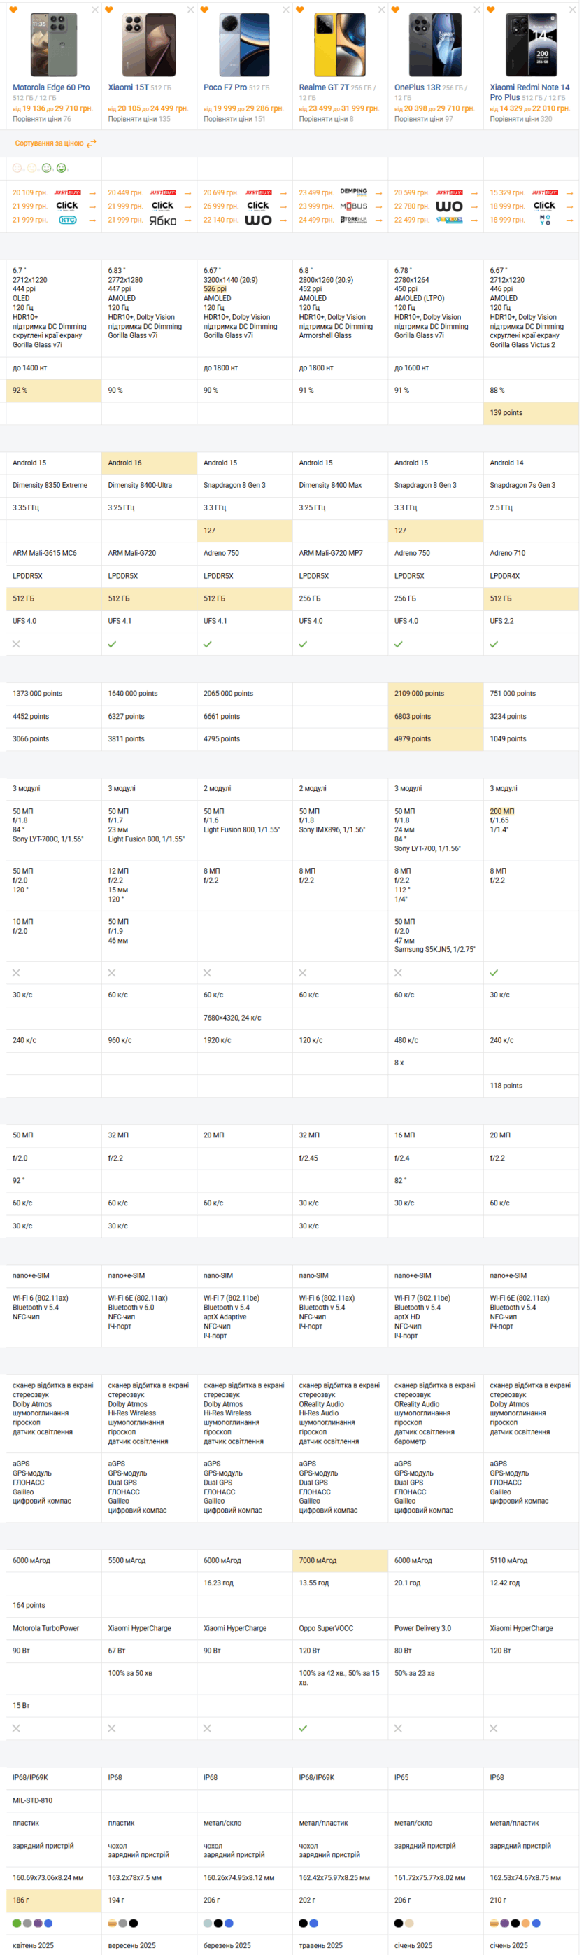Click arrow next to 20 109 грн. offer
Image resolution: width=584 pixels, height=1955 pixels.
tap(92, 192)
